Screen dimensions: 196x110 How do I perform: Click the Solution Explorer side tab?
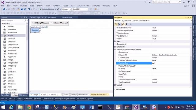tap(194, 53)
